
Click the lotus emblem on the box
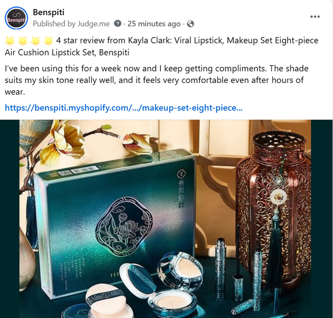[124, 226]
